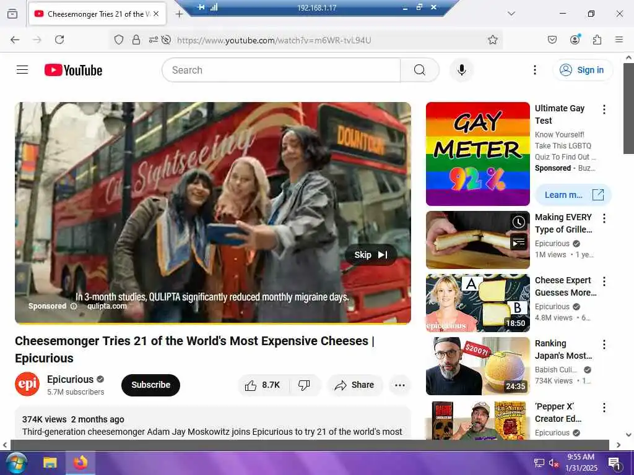This screenshot has width=634, height=475.
Task: Click Ultimate Gay Test ad title
Action: (560, 114)
